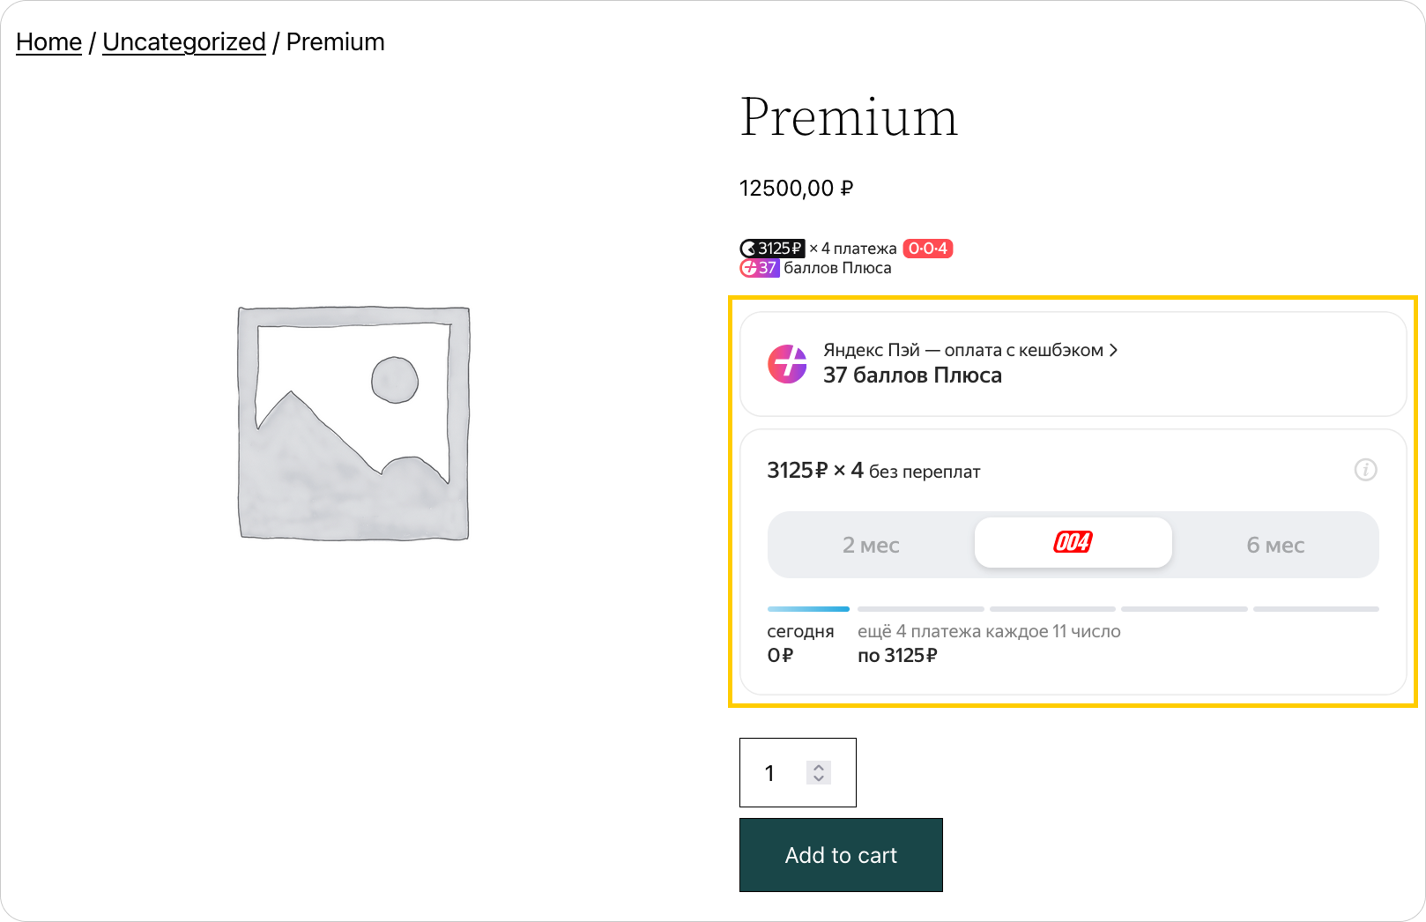Select the red 004 installment plan option
The height and width of the screenshot is (922, 1426).
click(x=1073, y=543)
